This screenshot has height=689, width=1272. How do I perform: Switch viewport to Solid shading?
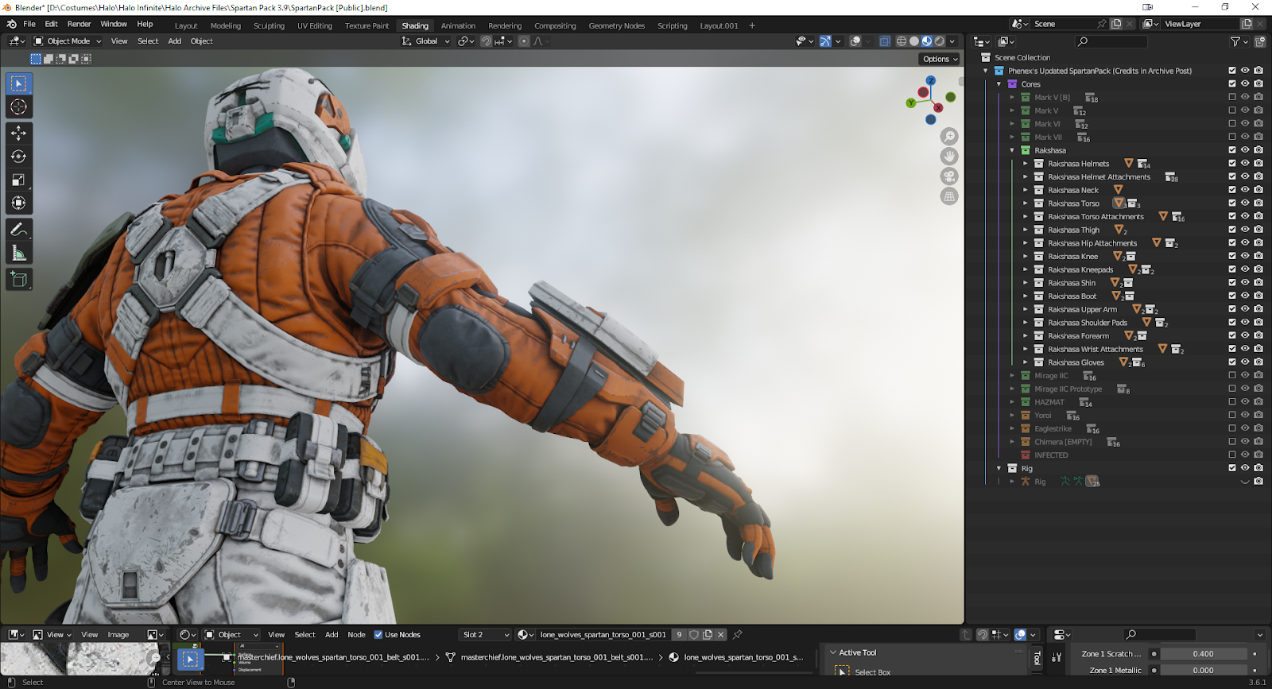914,41
